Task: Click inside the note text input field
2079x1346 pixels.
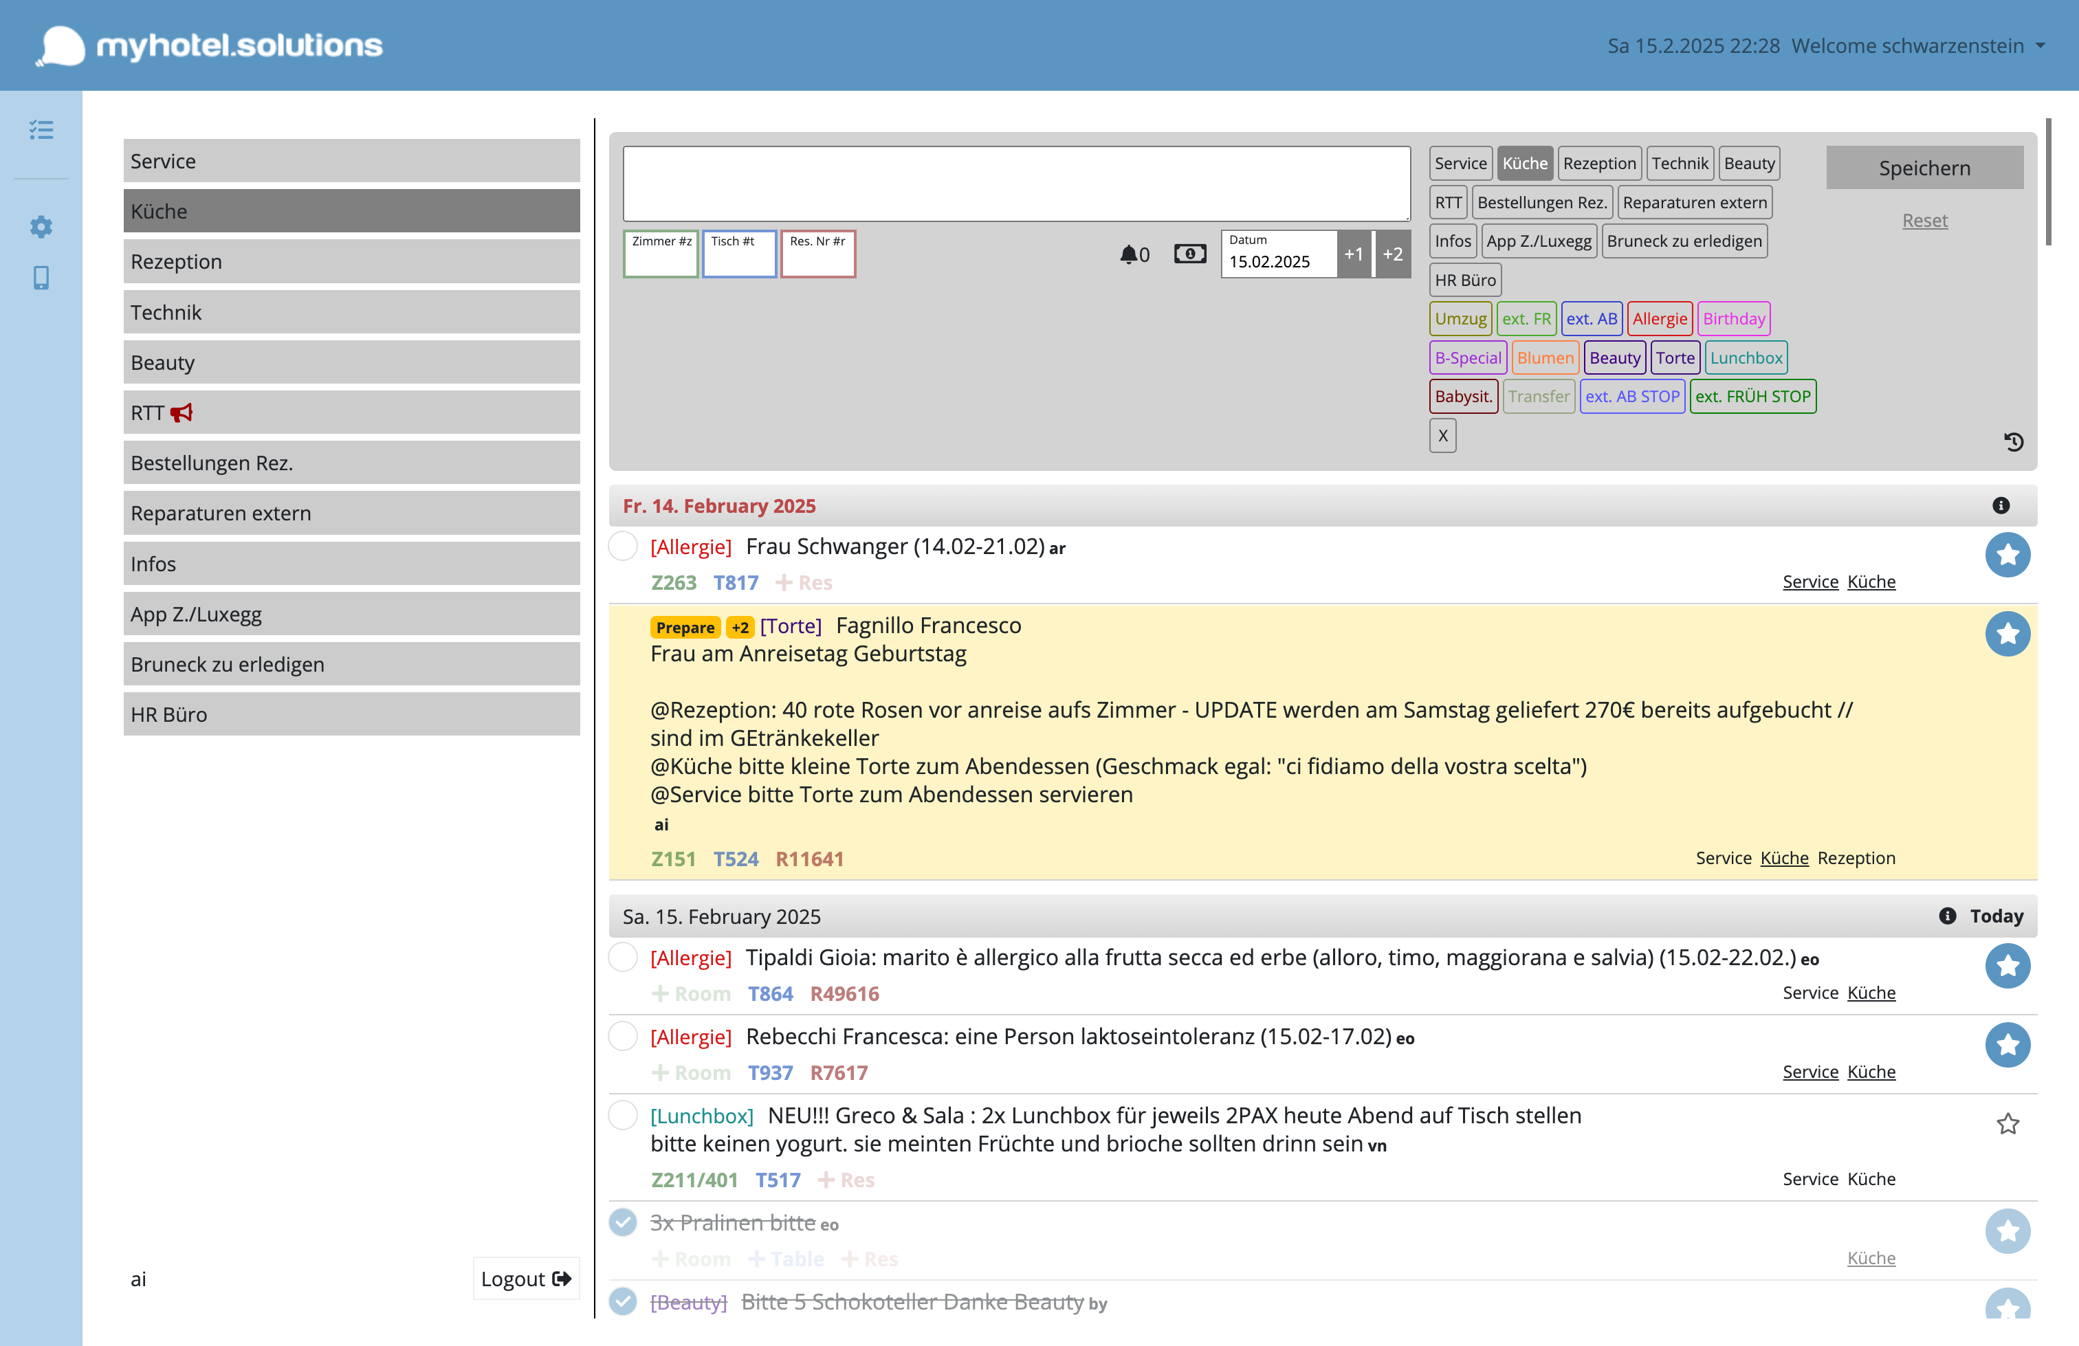Action: 1016,183
